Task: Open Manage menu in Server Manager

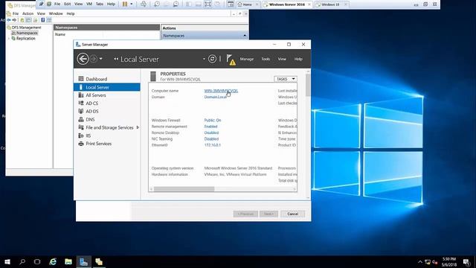Action: pos(246,59)
